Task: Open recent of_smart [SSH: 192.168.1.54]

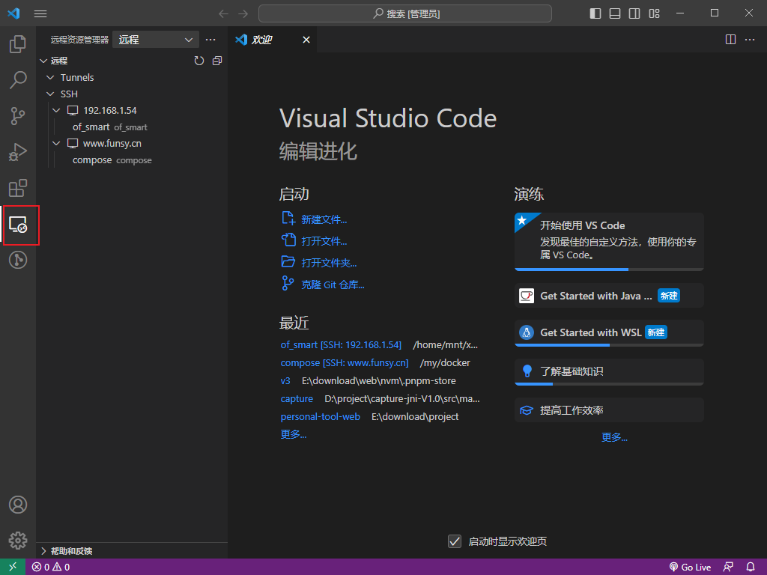Action: point(341,344)
